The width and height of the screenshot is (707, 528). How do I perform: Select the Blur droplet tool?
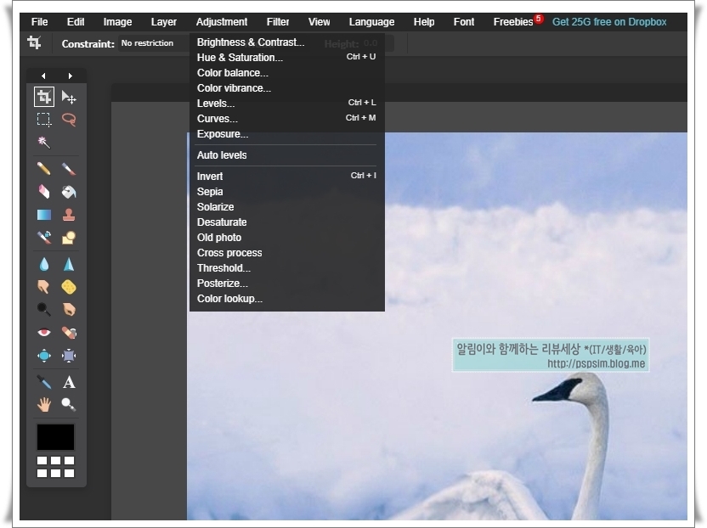pos(44,265)
